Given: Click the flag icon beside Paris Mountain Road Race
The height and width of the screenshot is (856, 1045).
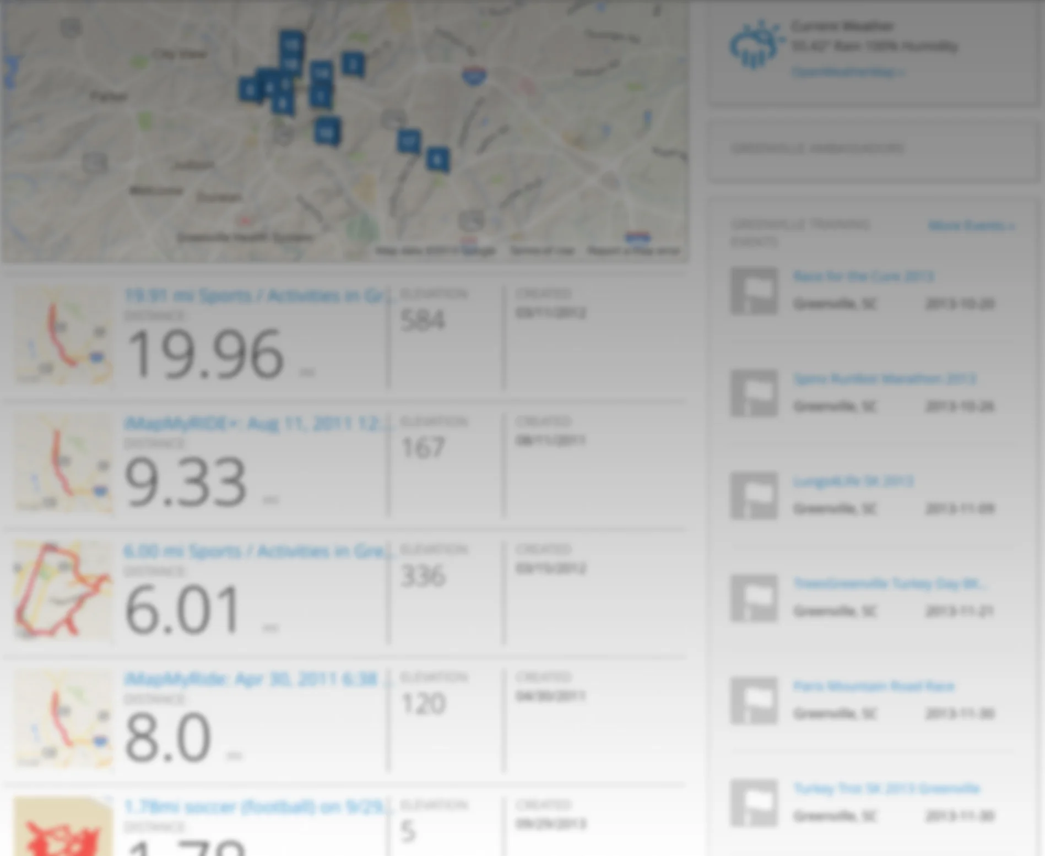Looking at the screenshot, I should [754, 700].
